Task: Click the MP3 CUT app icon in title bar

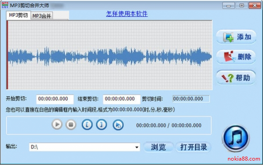Action: 5,5
